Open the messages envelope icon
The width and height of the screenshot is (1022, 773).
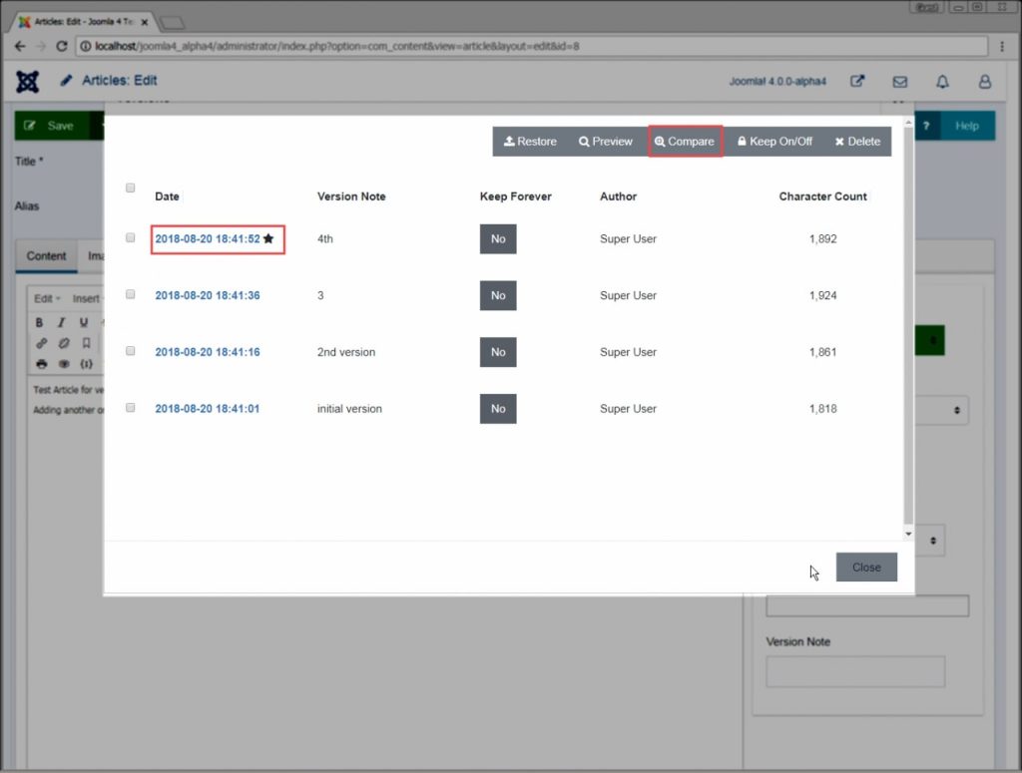pos(899,82)
